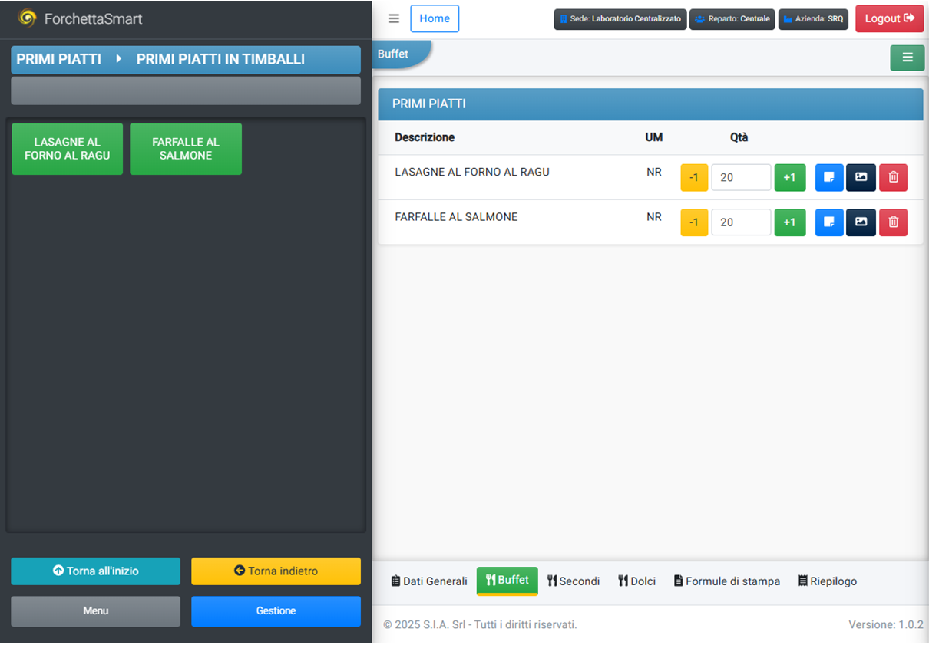Image resolution: width=929 pixels, height=645 pixels.
Task: Increase Farfalle al Salmone quantity by one
Action: pos(789,222)
